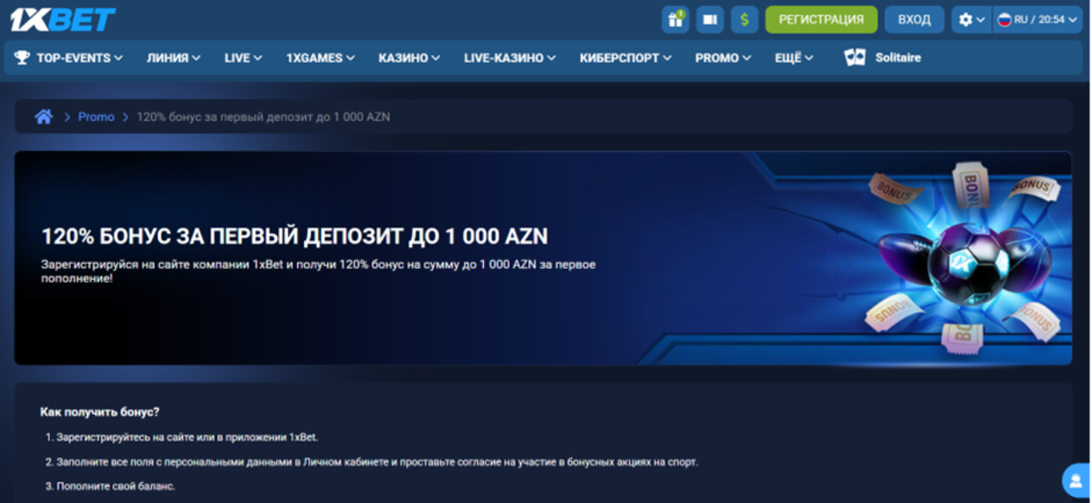Open the dollar payments icon
This screenshot has height=503, width=1092.
pyautogui.click(x=744, y=19)
